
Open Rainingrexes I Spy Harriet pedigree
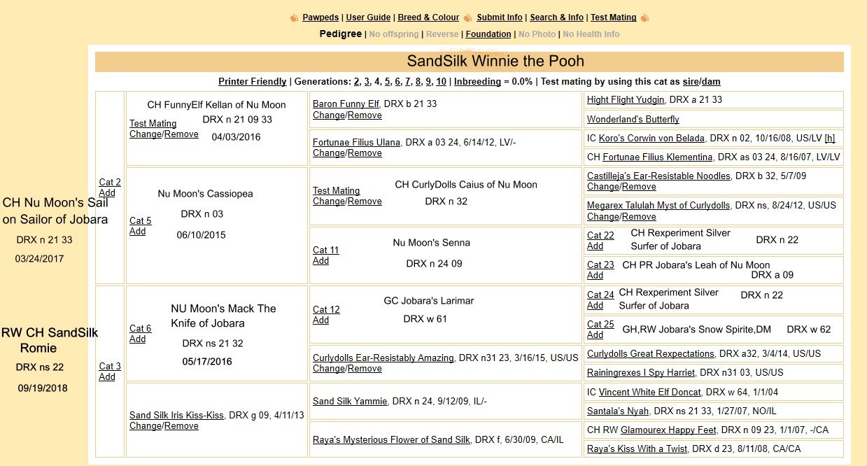[x=641, y=372]
